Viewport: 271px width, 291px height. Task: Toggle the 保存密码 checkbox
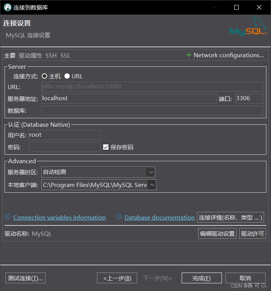click(x=106, y=147)
